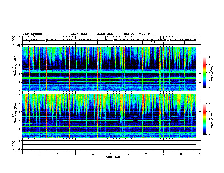Click the "Time (min)" x-axis label

coord(113,157)
